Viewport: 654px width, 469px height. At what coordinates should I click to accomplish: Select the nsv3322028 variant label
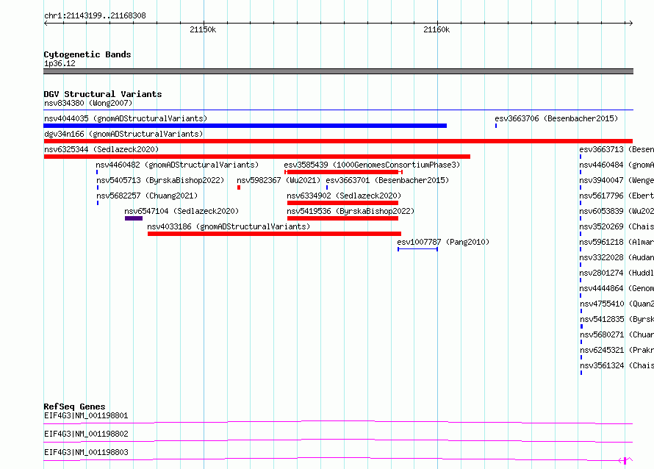617,257
